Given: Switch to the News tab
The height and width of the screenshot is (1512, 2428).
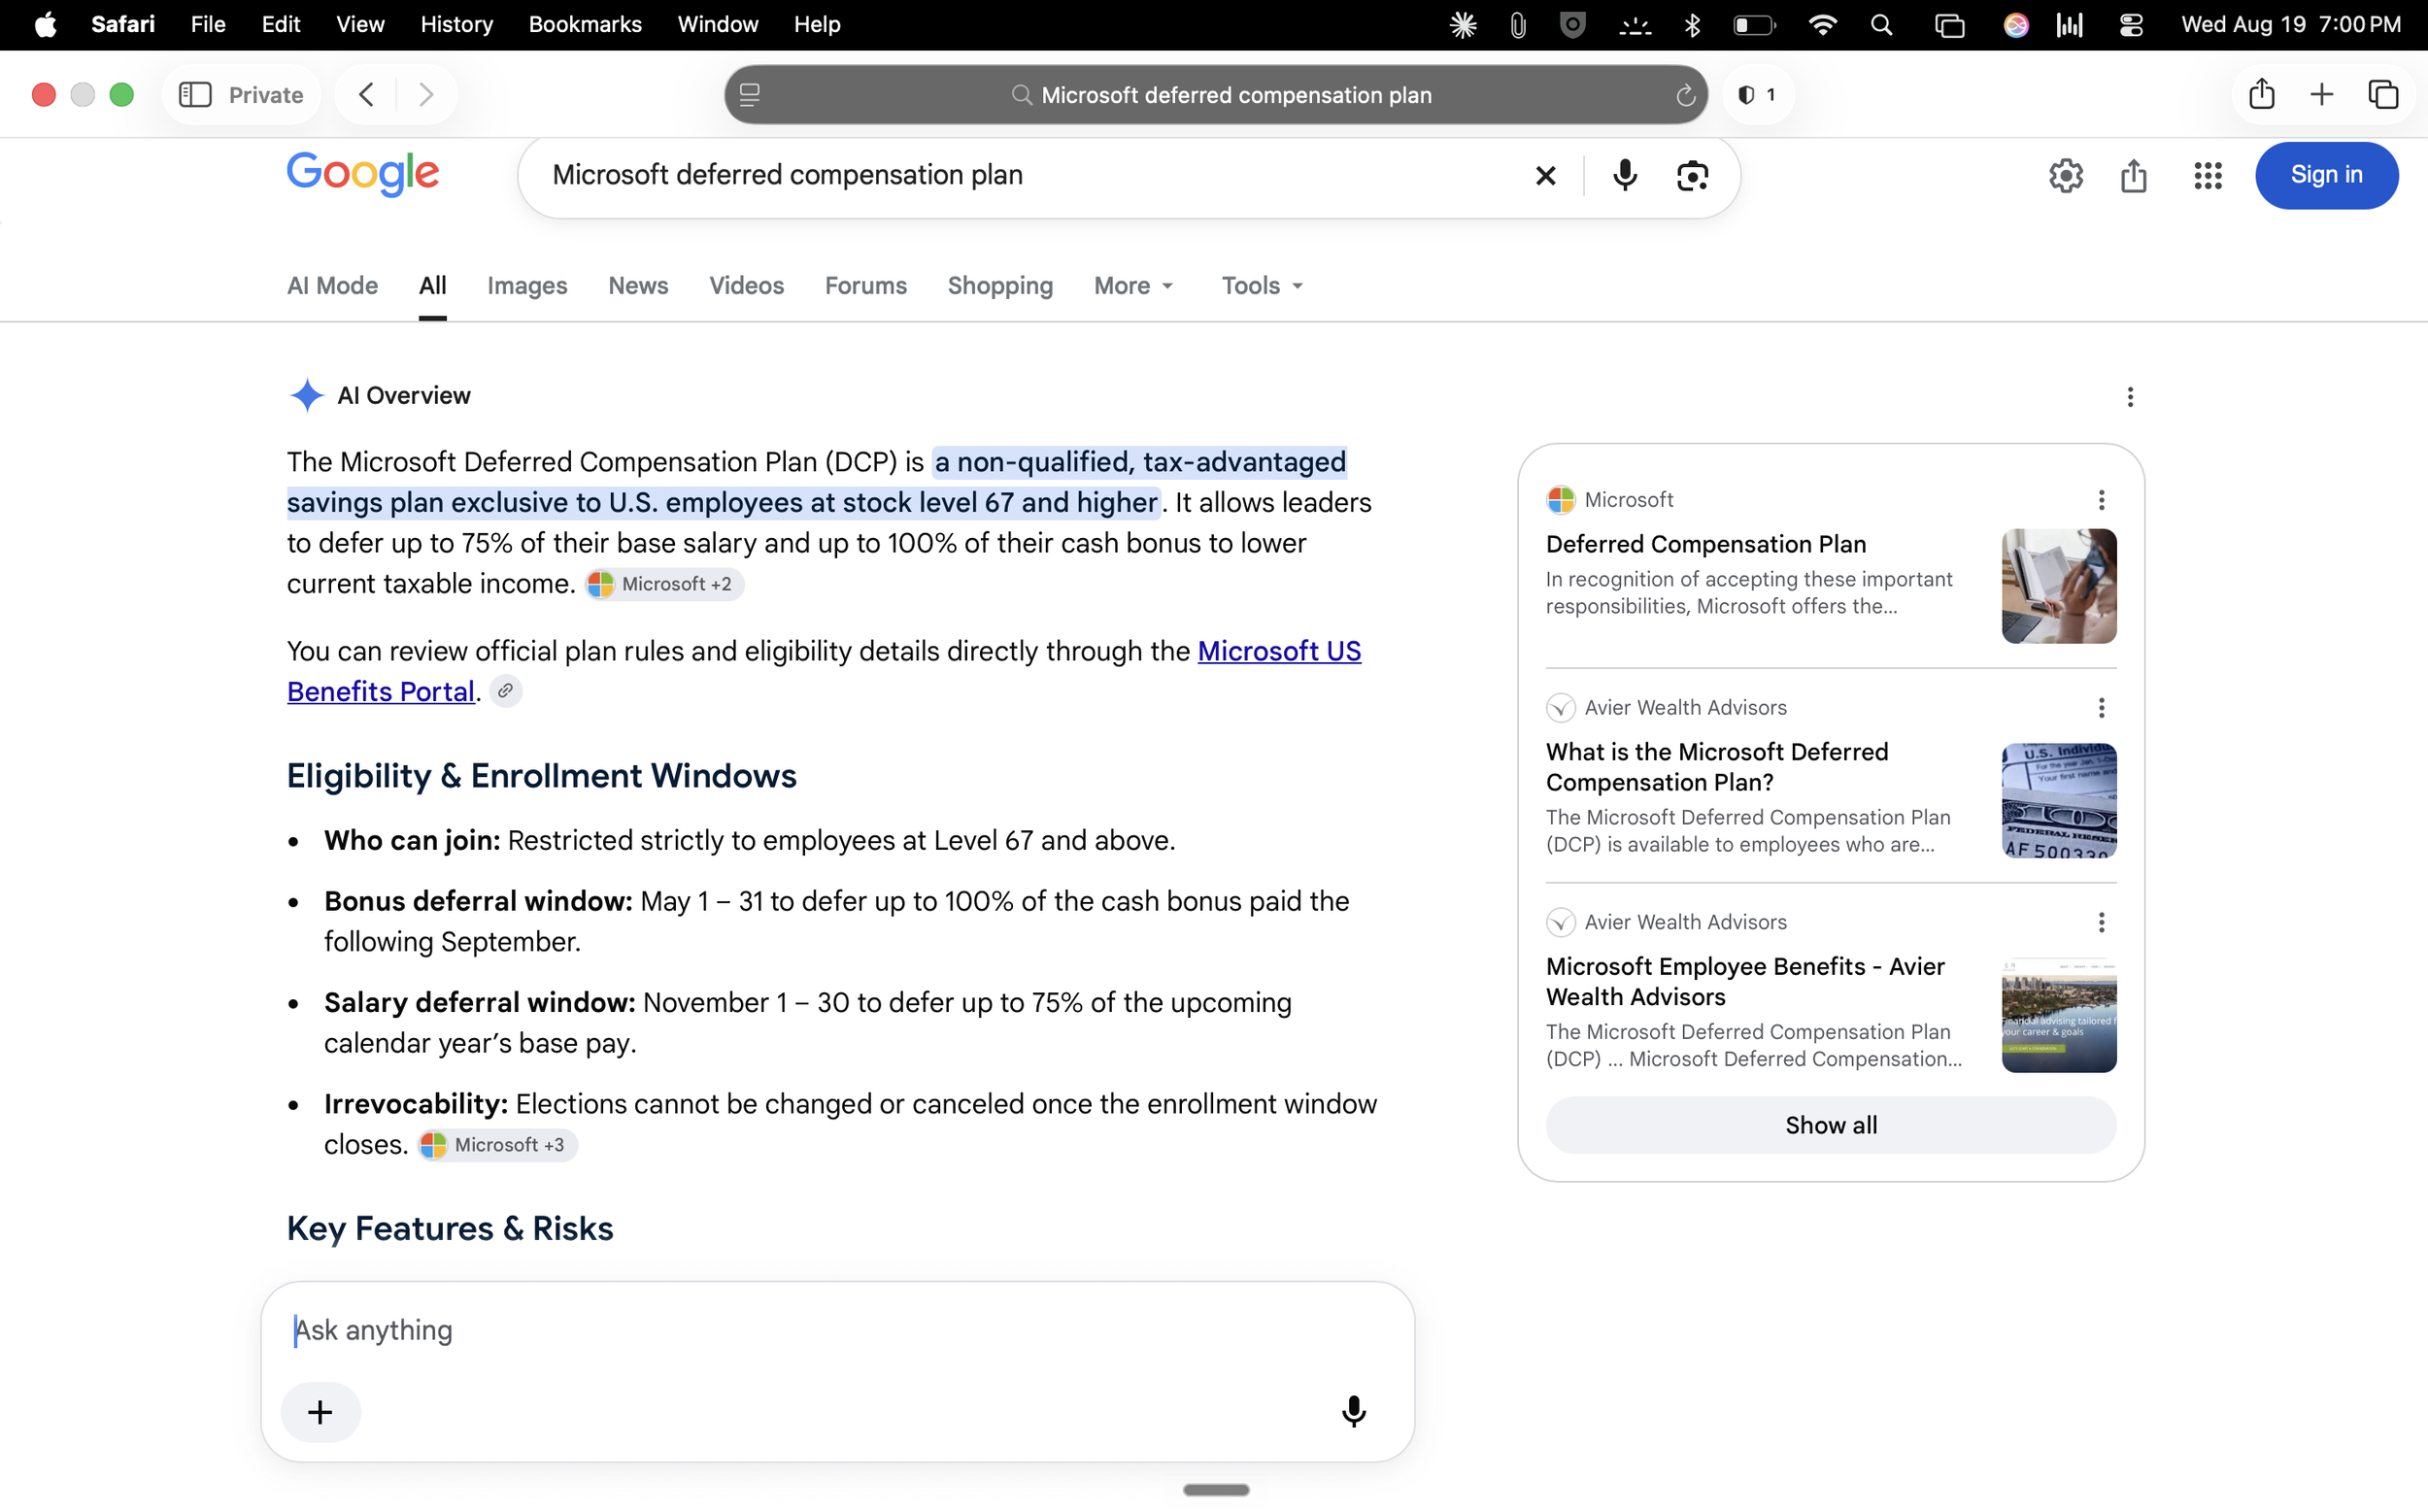Looking at the screenshot, I should [x=638, y=286].
